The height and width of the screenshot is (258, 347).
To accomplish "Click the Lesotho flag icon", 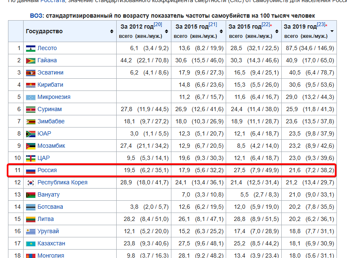I will (30, 48).
